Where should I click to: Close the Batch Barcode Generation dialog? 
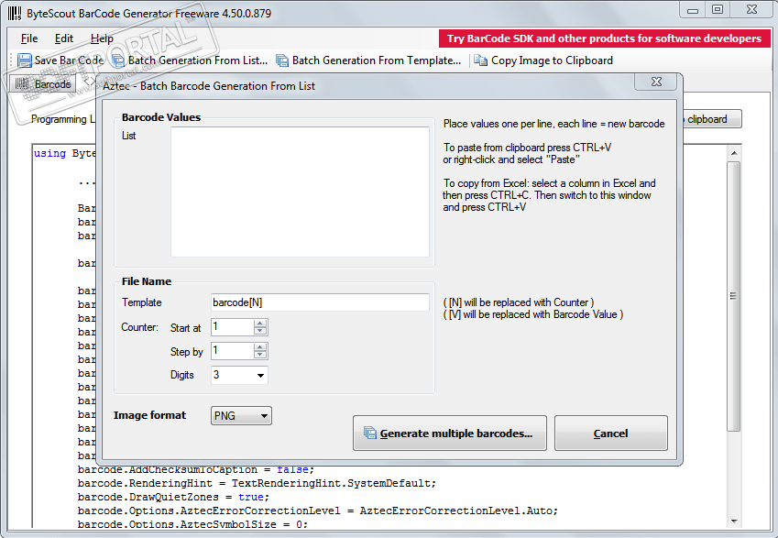pos(656,82)
